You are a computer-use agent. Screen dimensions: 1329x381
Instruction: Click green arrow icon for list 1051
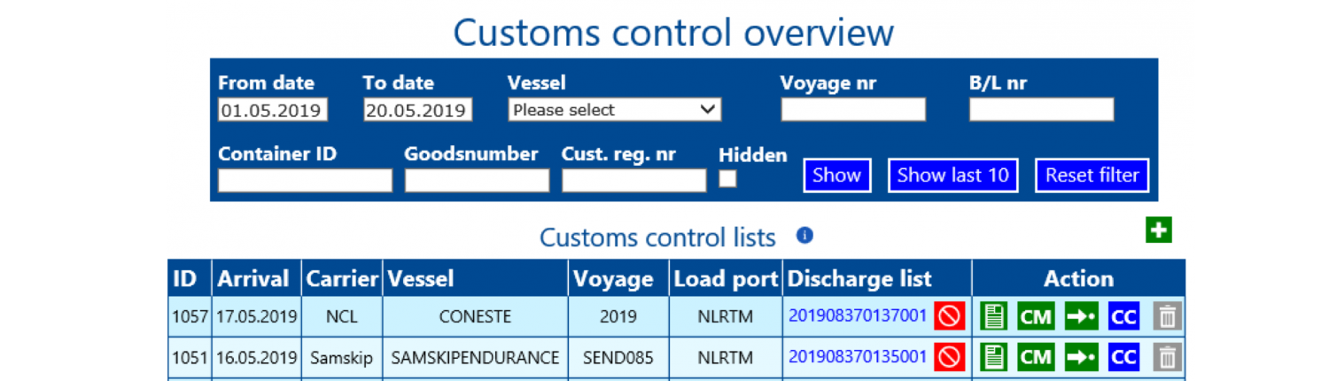coord(1081,357)
